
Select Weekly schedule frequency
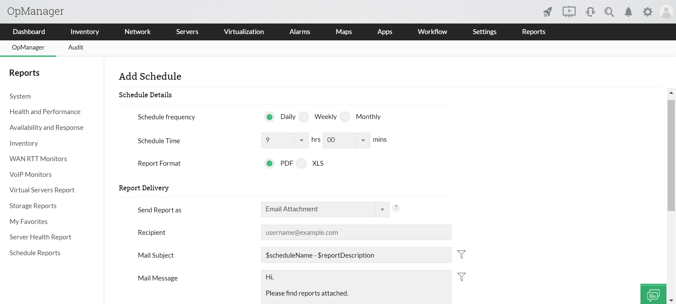pyautogui.click(x=304, y=117)
